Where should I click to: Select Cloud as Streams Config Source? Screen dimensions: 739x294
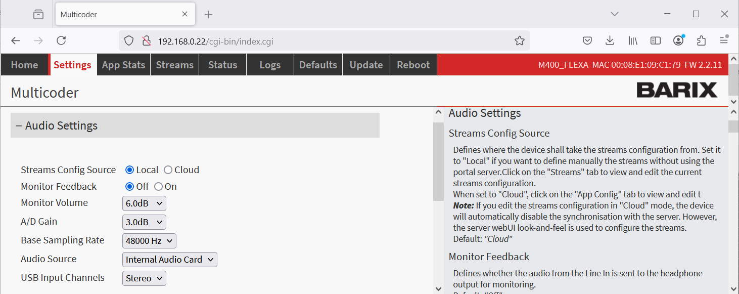tap(168, 170)
